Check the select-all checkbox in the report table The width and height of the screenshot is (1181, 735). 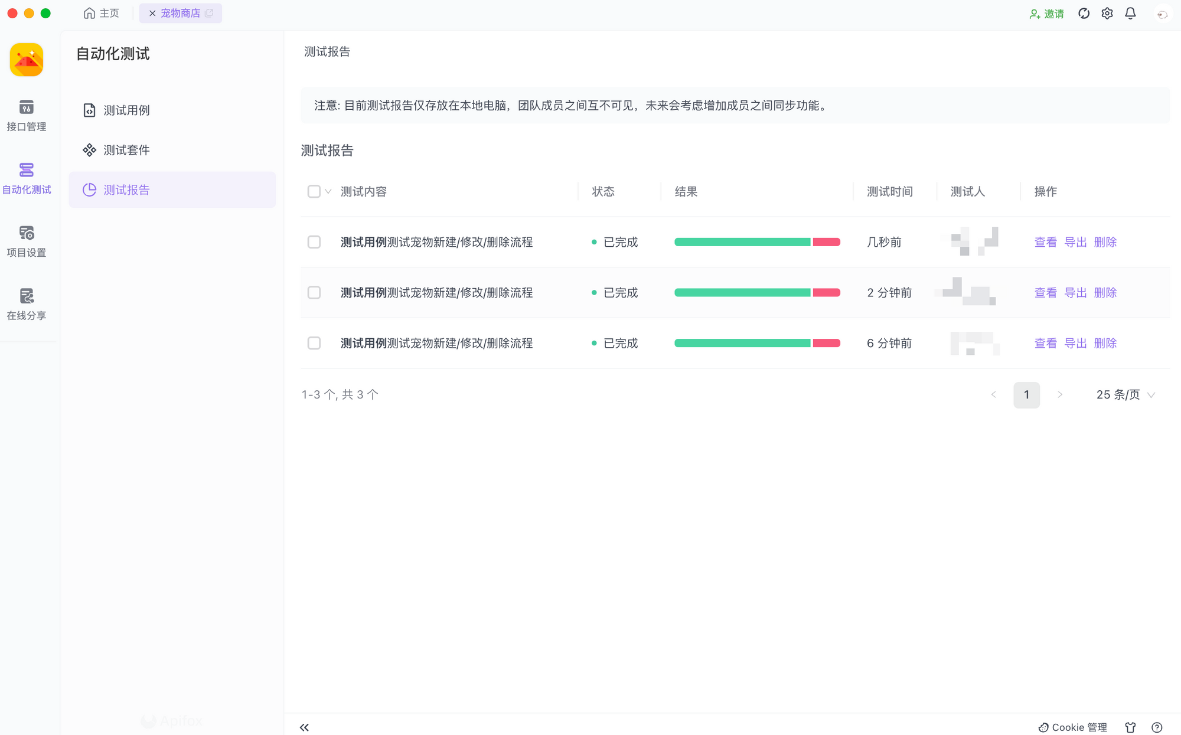pyautogui.click(x=314, y=191)
